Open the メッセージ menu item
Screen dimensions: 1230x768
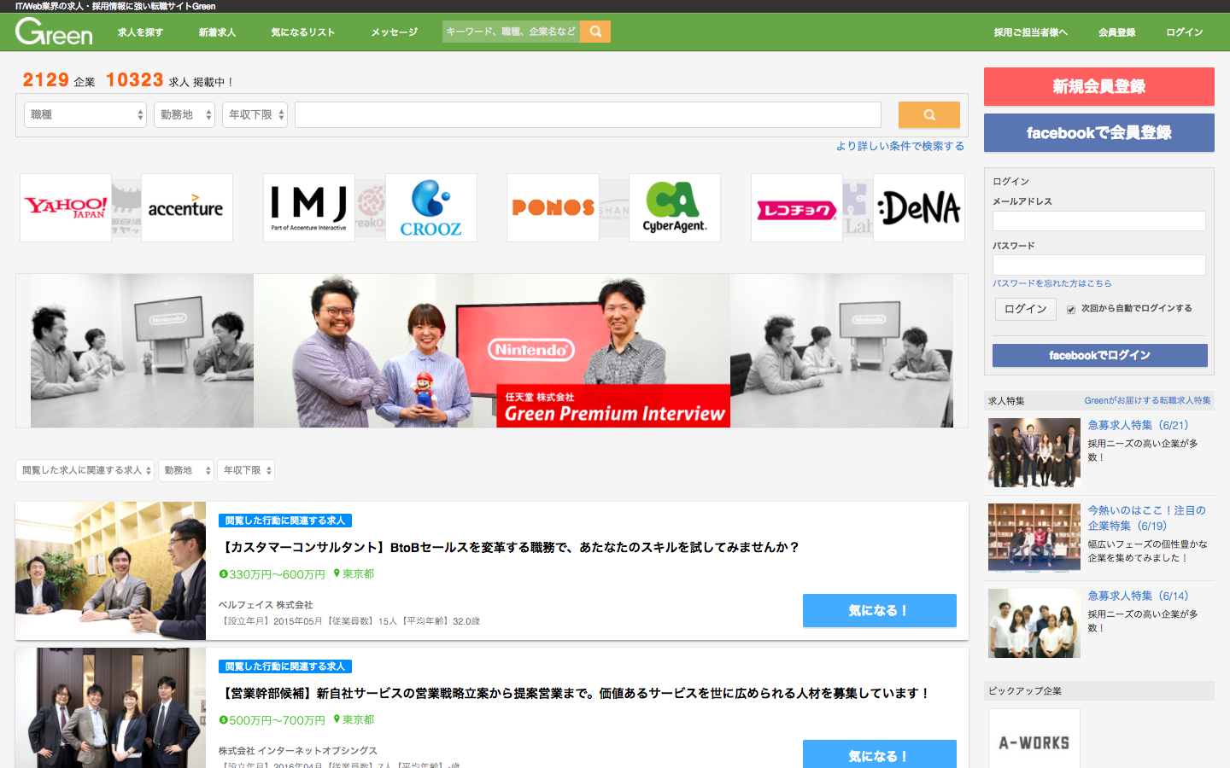pos(393,32)
